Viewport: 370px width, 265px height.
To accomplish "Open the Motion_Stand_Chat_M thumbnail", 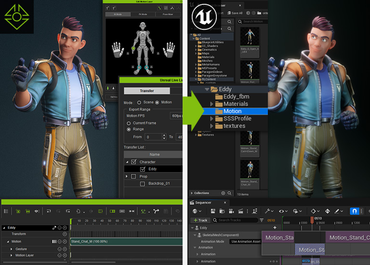I will tap(250, 174).
